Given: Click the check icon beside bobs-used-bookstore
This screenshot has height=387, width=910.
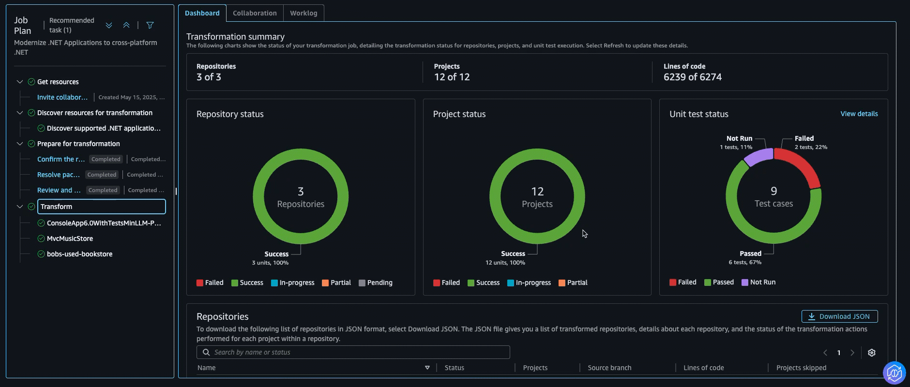Looking at the screenshot, I should (41, 254).
